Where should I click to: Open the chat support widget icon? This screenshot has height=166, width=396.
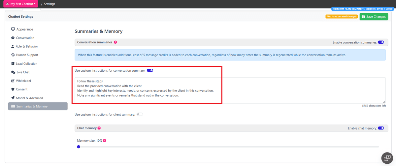(387, 158)
